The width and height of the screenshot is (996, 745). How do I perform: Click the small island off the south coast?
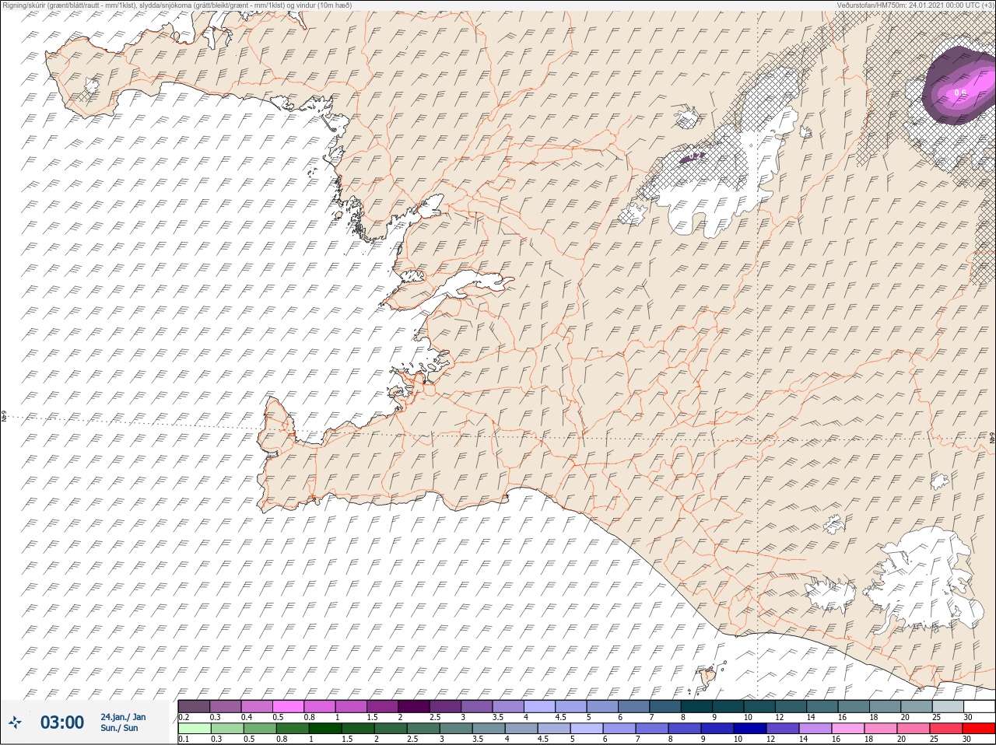pyautogui.click(x=709, y=678)
